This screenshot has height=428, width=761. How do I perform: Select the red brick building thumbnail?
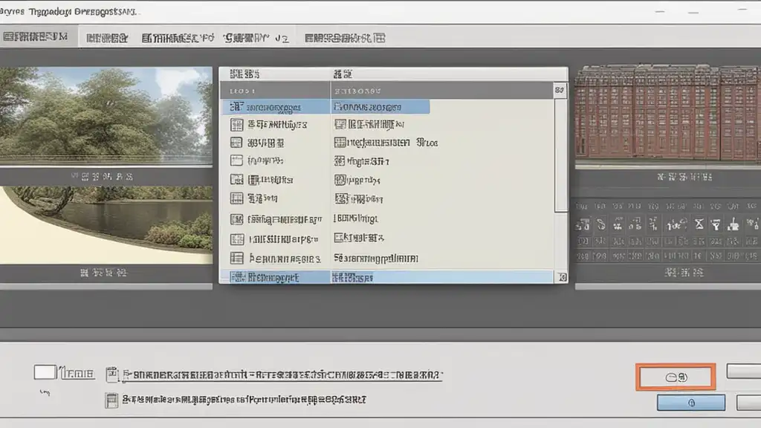[667, 111]
